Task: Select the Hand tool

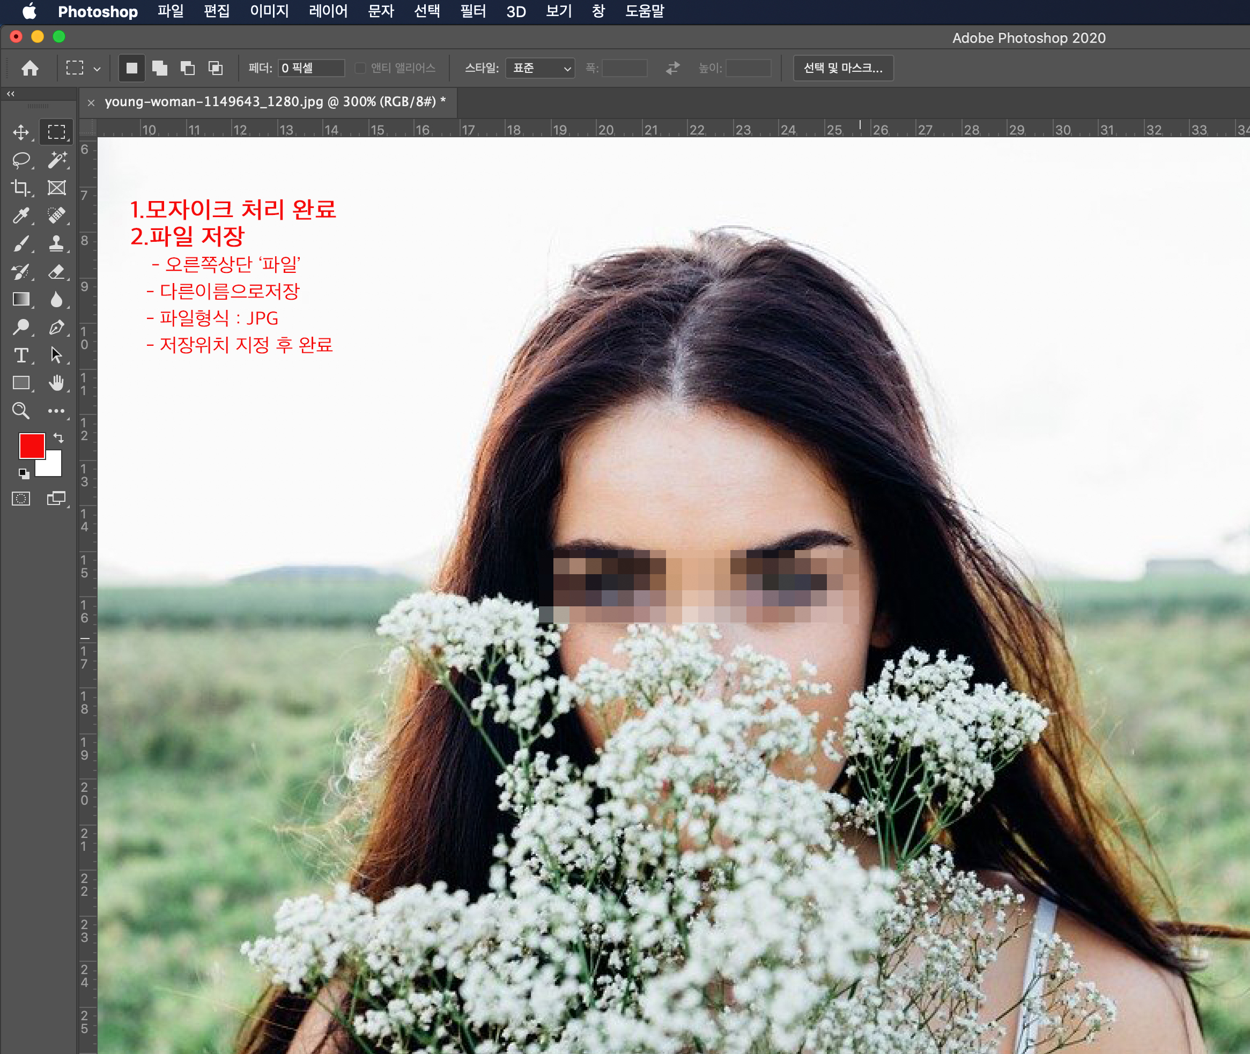Action: (57, 382)
